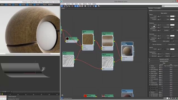178x100 pixels.
Task: Select the arrow Select tool in Slate toolbar
Action: pos(62,6)
